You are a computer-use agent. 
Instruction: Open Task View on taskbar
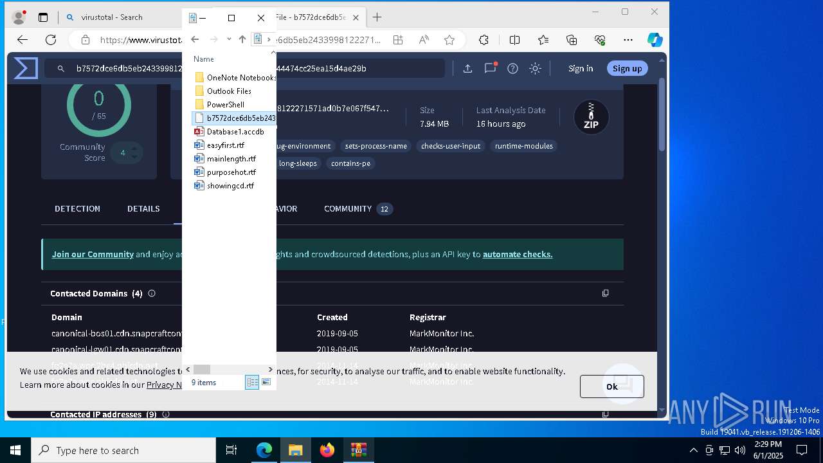point(231,450)
